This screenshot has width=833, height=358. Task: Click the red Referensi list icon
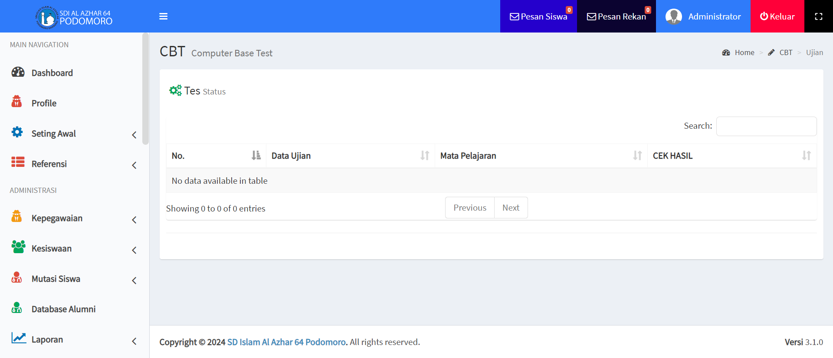tap(18, 162)
